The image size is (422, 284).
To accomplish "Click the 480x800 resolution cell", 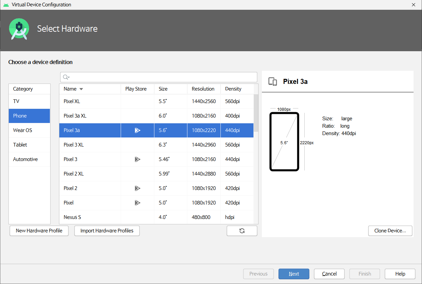I will coord(204,217).
